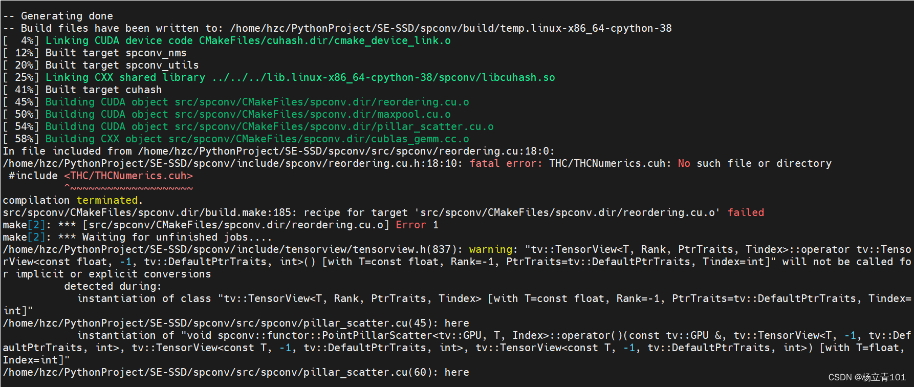Click the 'detected during:' line

point(113,286)
